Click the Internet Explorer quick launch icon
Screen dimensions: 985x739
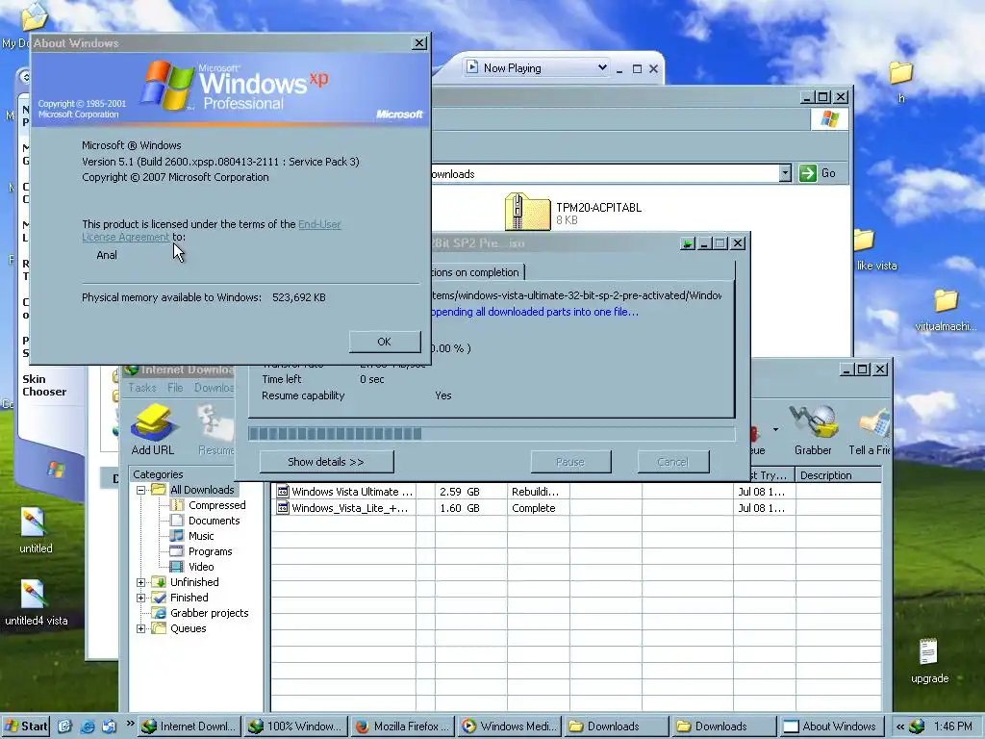click(88, 726)
